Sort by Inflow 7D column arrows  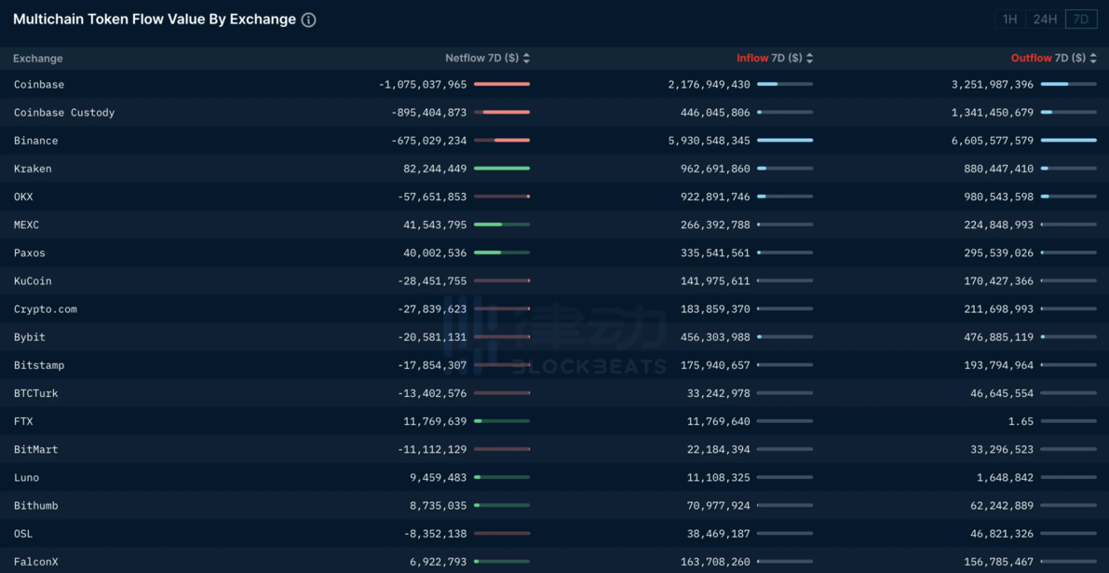(x=809, y=59)
